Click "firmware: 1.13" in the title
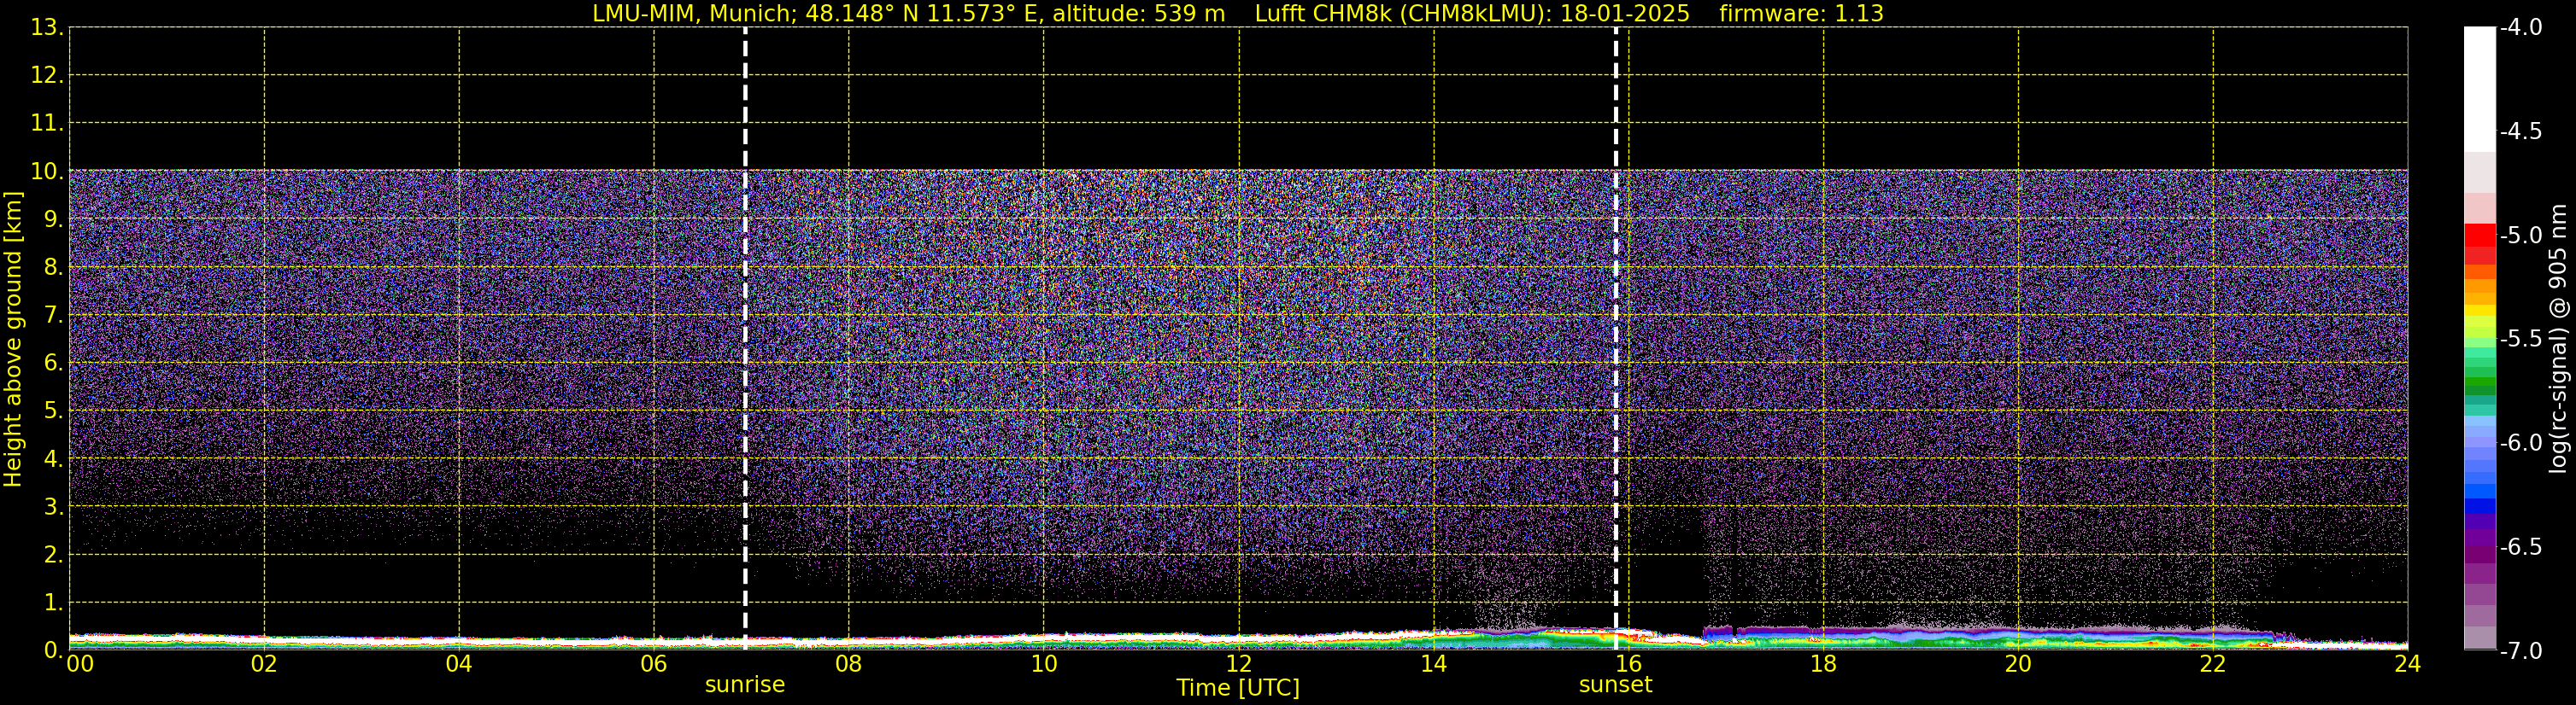This screenshot has height=705, width=2576. point(1801,14)
